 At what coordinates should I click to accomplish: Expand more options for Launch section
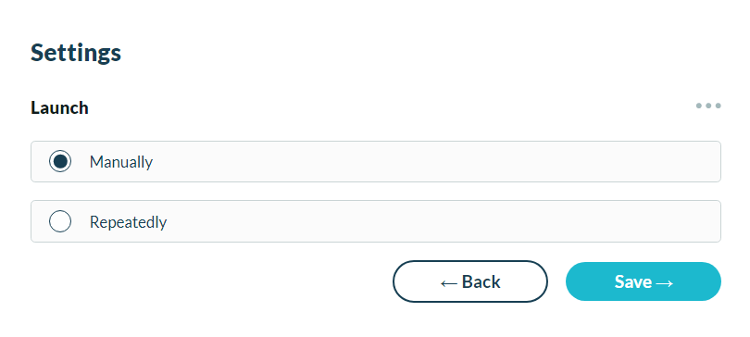pyautogui.click(x=708, y=106)
